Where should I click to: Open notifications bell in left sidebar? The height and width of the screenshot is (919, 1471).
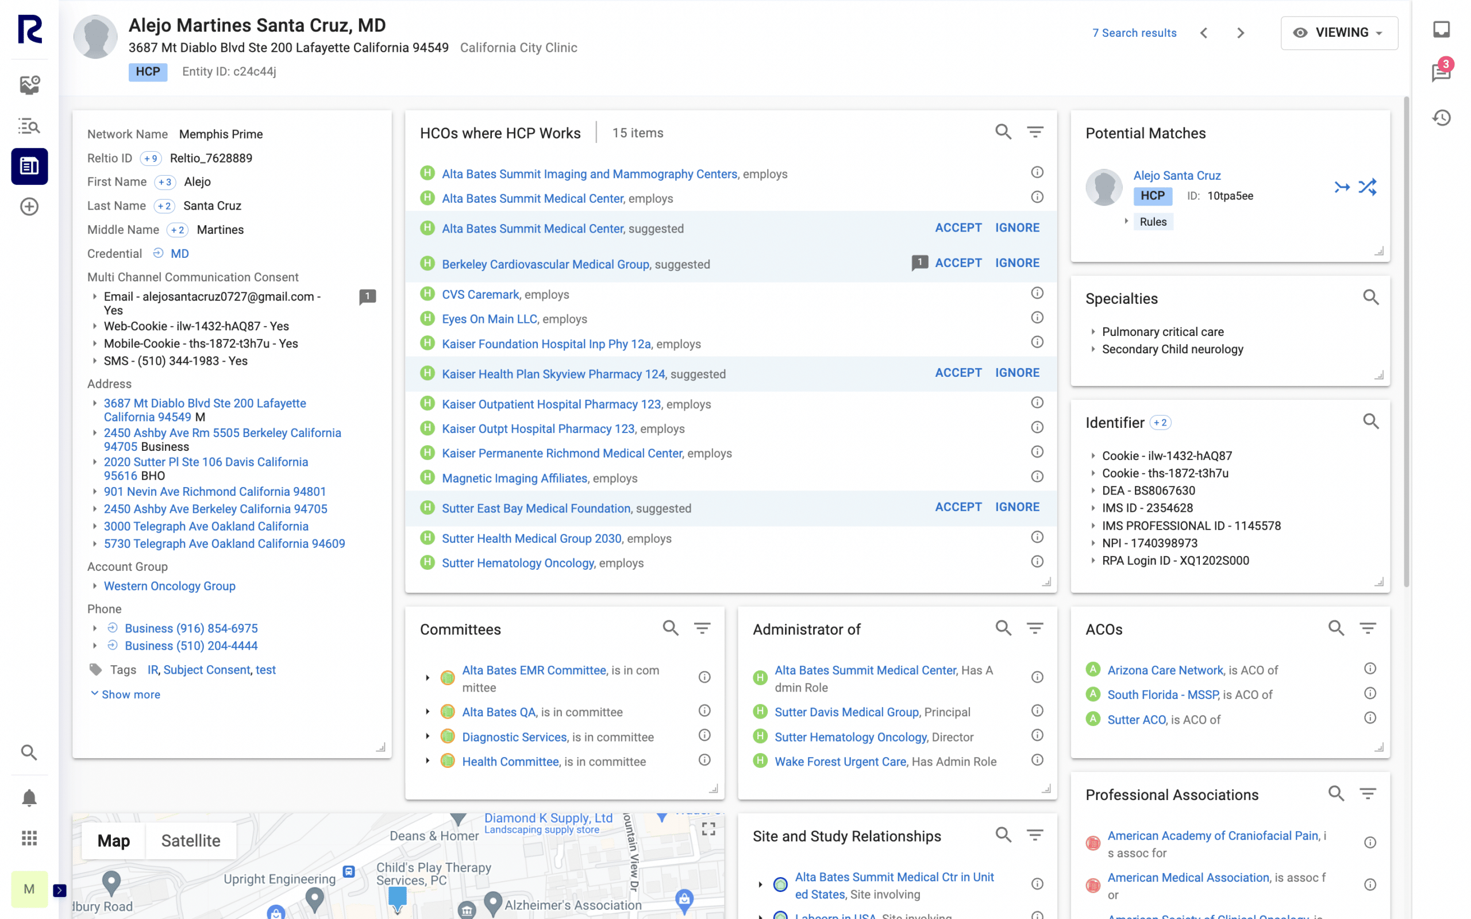tap(29, 797)
